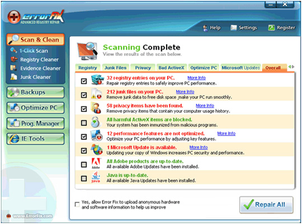The height and width of the screenshot is (224, 302).
Task: Click the Backups disc icon
Action: click(x=13, y=92)
